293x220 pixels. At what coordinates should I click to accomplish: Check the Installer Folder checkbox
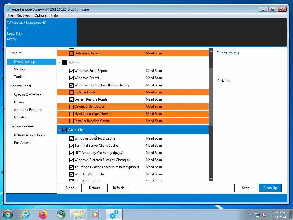click(71, 93)
